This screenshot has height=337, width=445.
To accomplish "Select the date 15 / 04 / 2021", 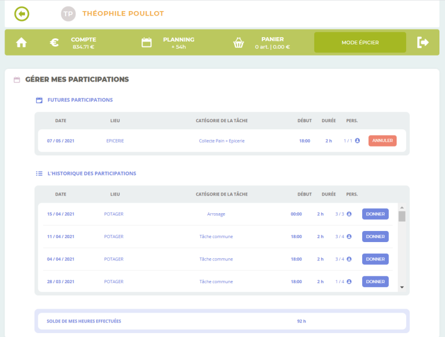I will pyautogui.click(x=61, y=214).
